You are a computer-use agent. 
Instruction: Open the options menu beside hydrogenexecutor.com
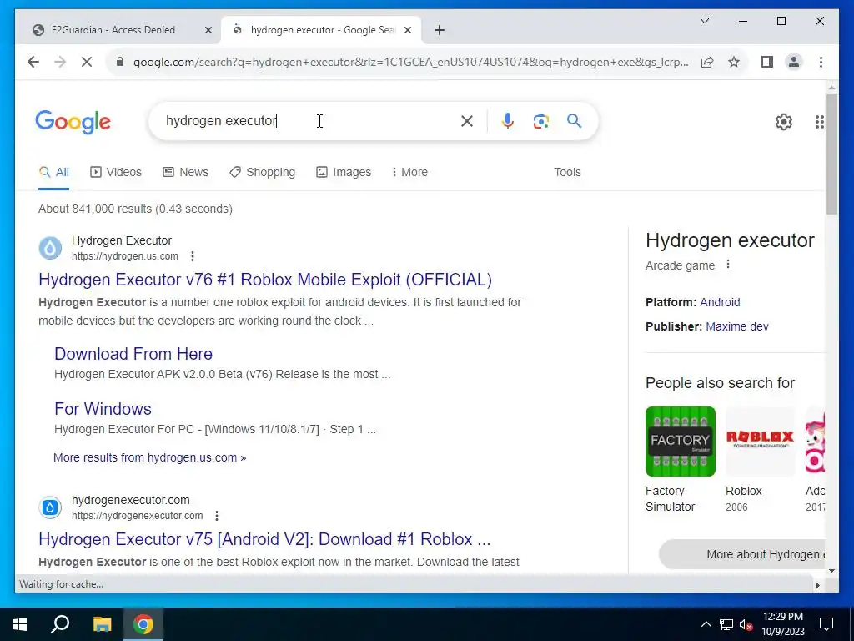tap(217, 516)
